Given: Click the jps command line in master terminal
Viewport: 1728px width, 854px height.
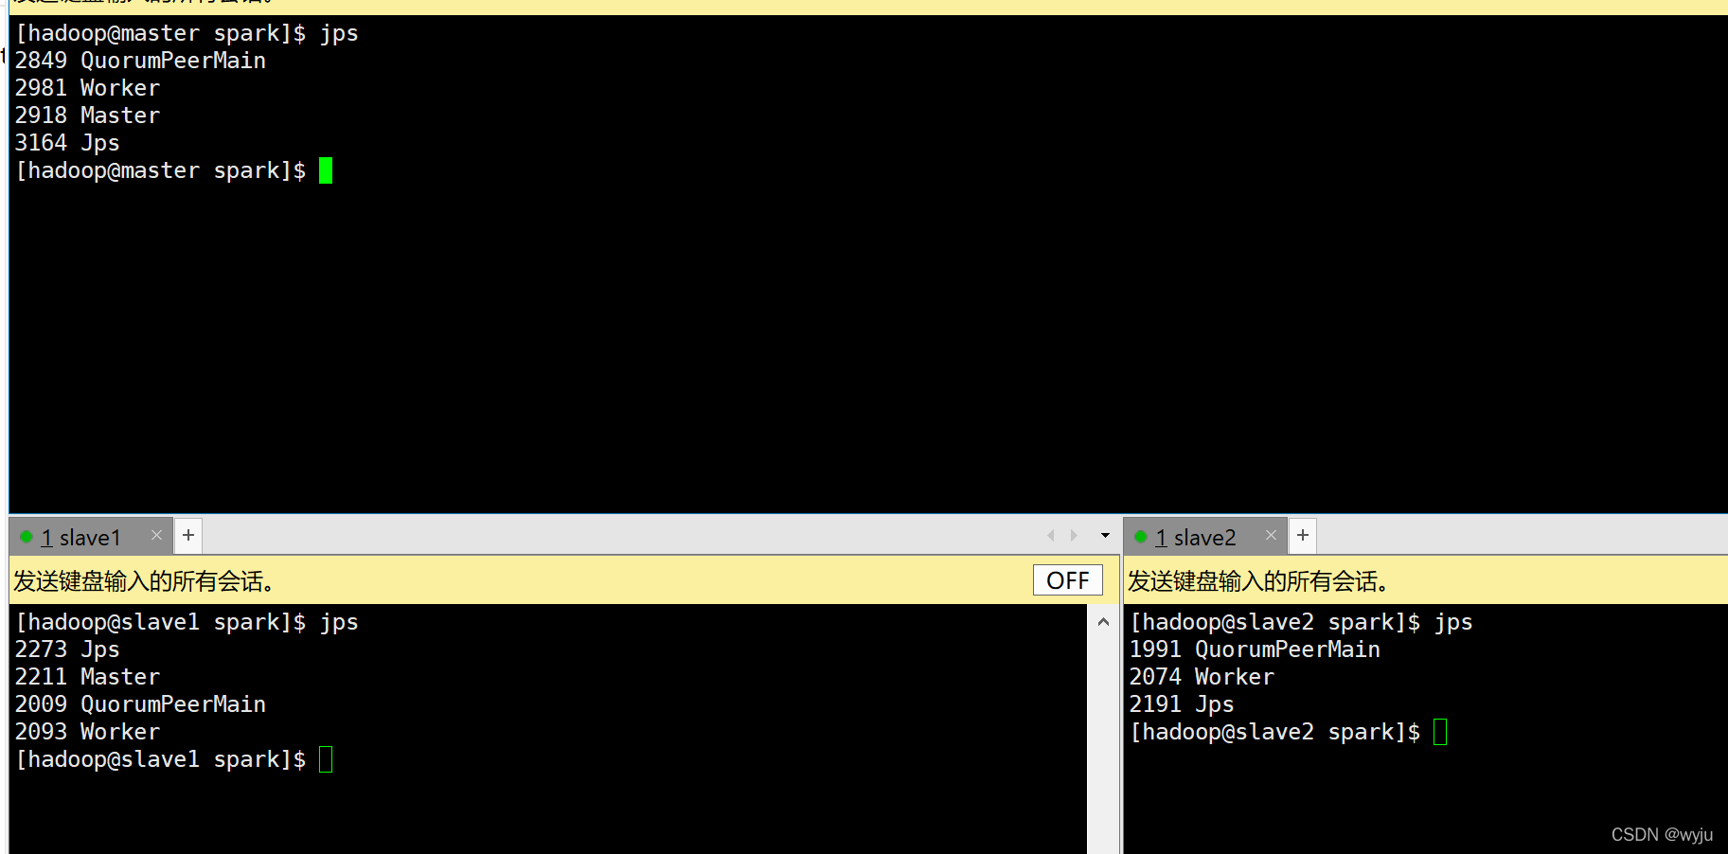Looking at the screenshot, I should [187, 33].
